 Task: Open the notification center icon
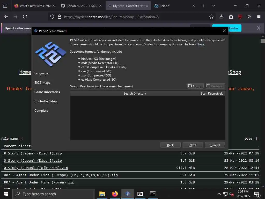[257, 194]
